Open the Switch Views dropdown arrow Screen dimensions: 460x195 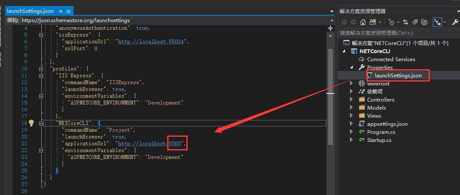380,23
